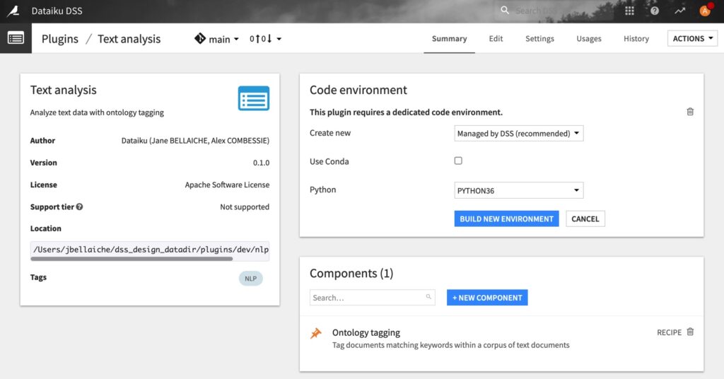This screenshot has height=379, width=724.
Task: Open the Managed by DSS dropdown
Action: click(x=519, y=133)
